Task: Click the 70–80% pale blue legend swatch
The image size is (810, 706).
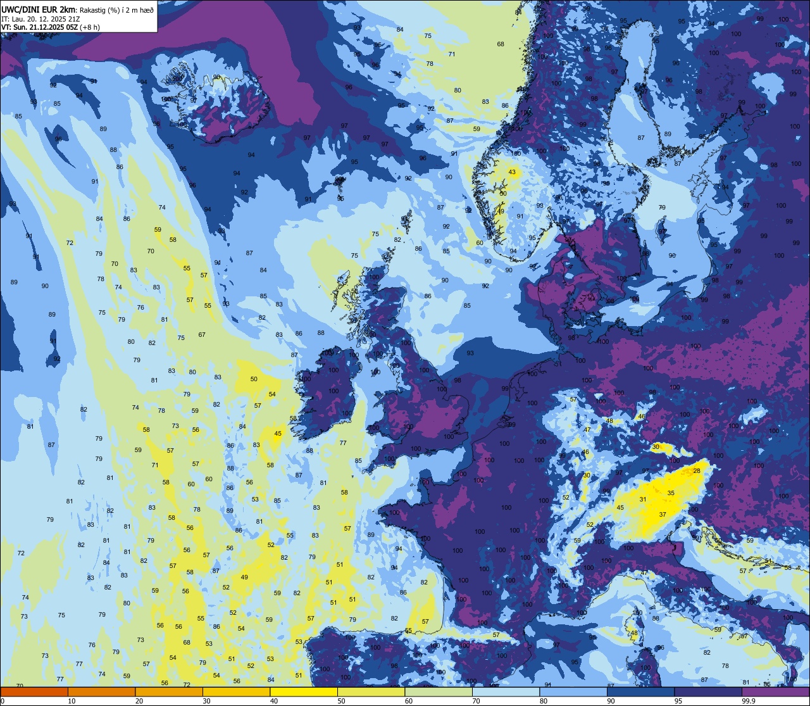Action: tap(506, 692)
